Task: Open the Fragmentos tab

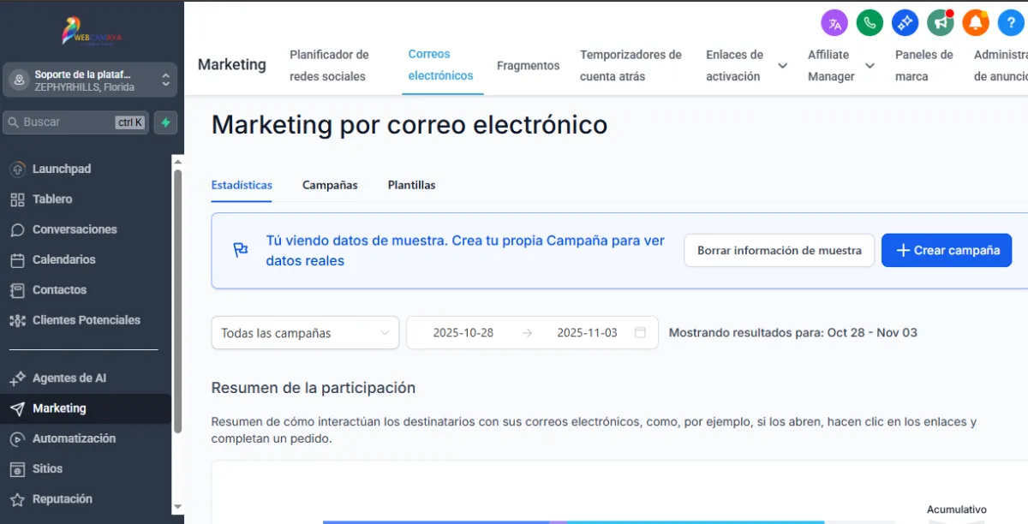Action: click(x=528, y=65)
